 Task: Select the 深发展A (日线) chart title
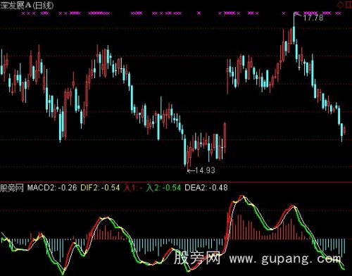point(27,5)
